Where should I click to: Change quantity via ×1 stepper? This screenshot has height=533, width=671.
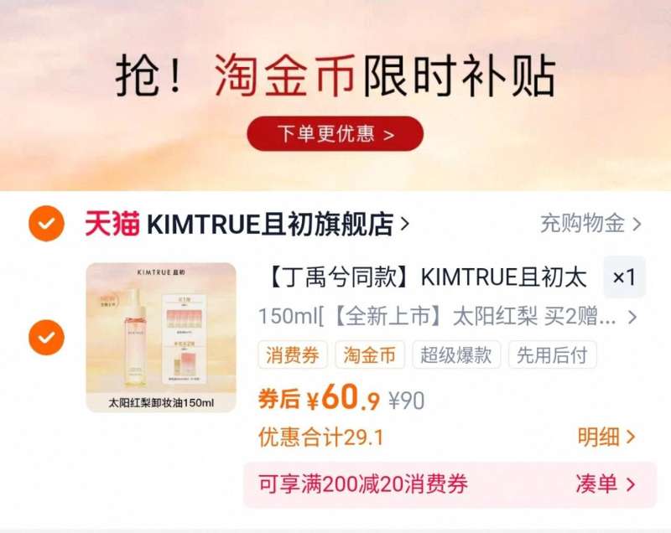click(624, 277)
